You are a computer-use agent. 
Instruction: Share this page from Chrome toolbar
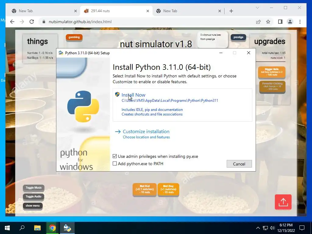258,22
